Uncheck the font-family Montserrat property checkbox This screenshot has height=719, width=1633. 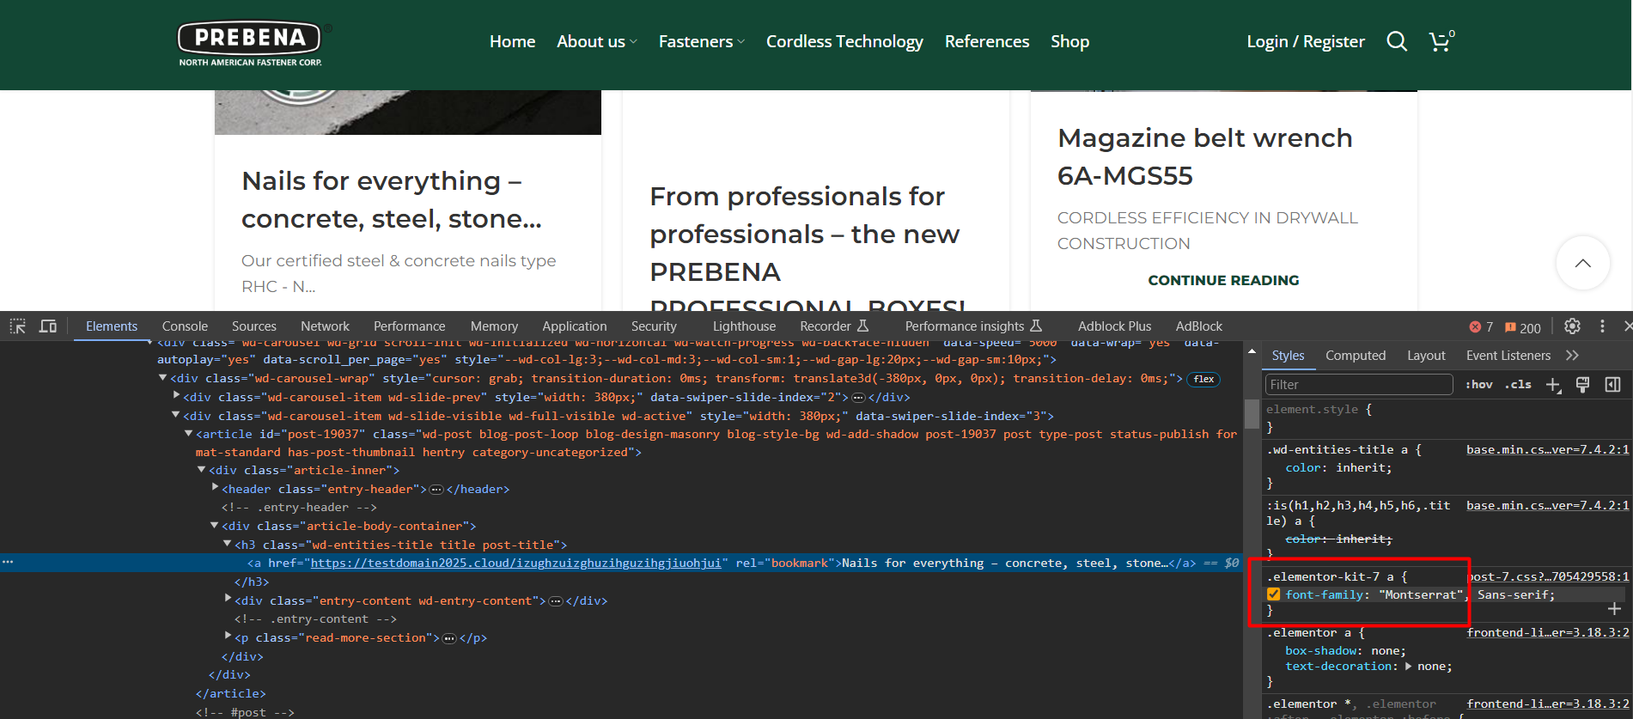pos(1273,594)
